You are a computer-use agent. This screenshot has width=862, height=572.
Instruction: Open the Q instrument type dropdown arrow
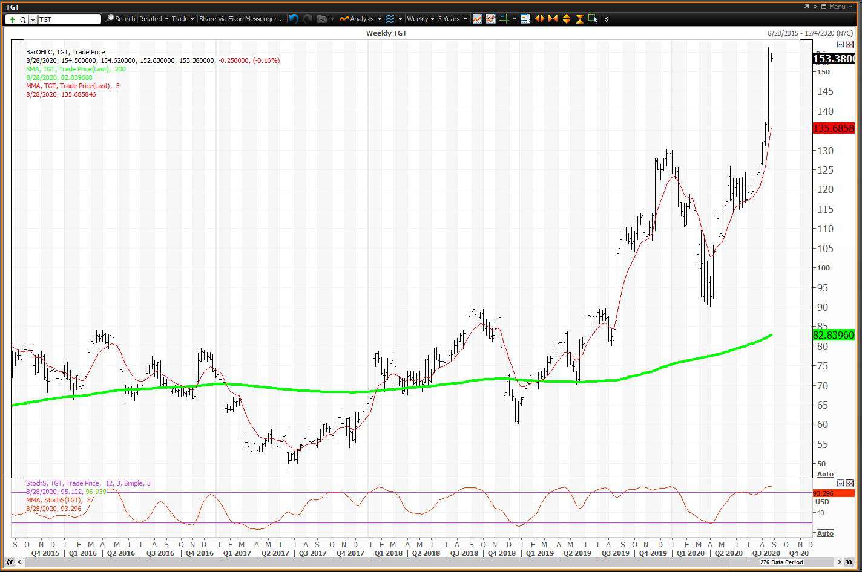tap(33, 19)
